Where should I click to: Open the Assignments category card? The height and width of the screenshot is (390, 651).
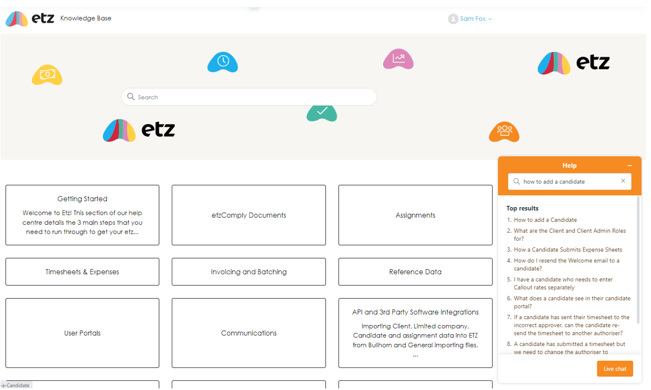(415, 215)
